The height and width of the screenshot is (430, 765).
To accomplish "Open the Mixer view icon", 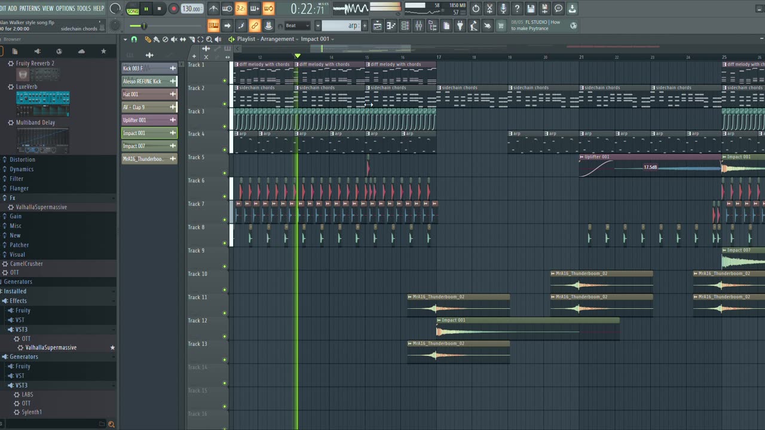I will (x=419, y=26).
